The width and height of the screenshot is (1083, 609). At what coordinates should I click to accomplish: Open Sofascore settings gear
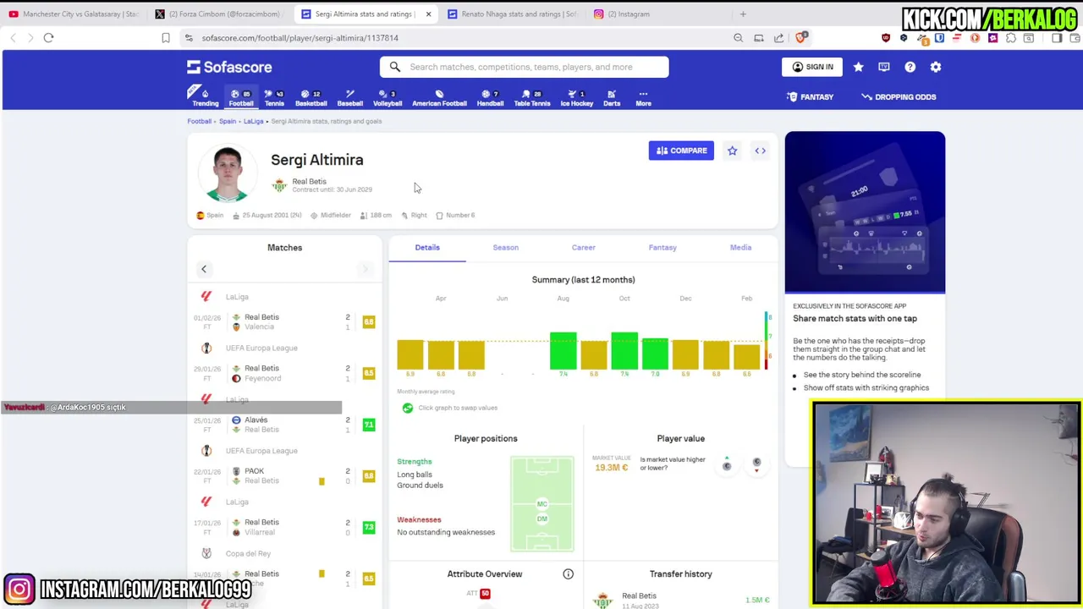coord(936,67)
